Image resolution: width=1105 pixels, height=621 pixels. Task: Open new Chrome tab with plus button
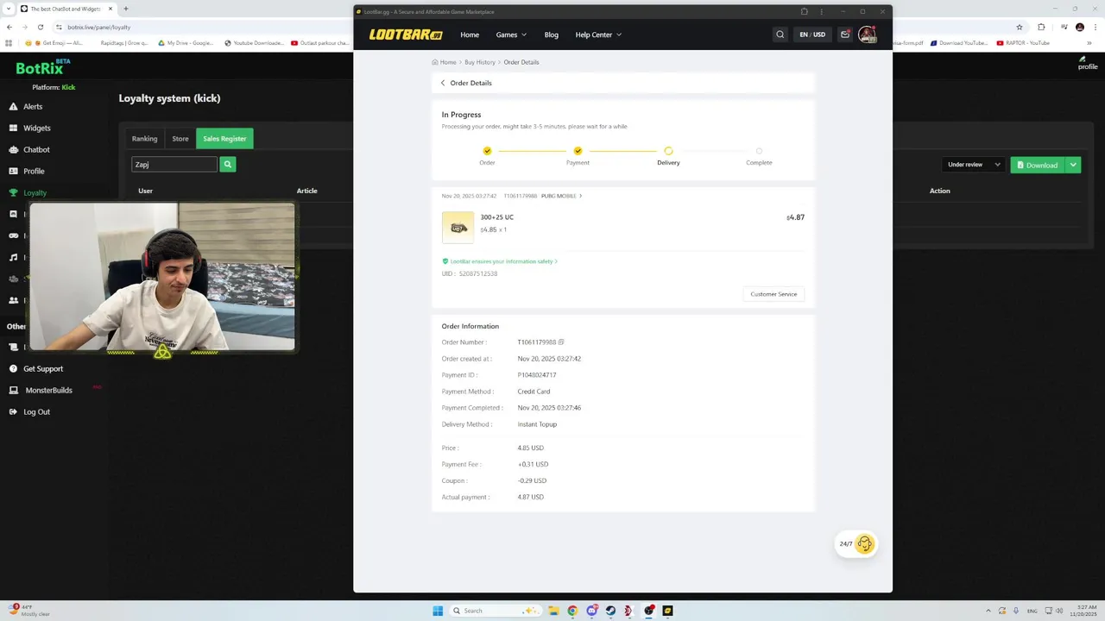(126, 9)
